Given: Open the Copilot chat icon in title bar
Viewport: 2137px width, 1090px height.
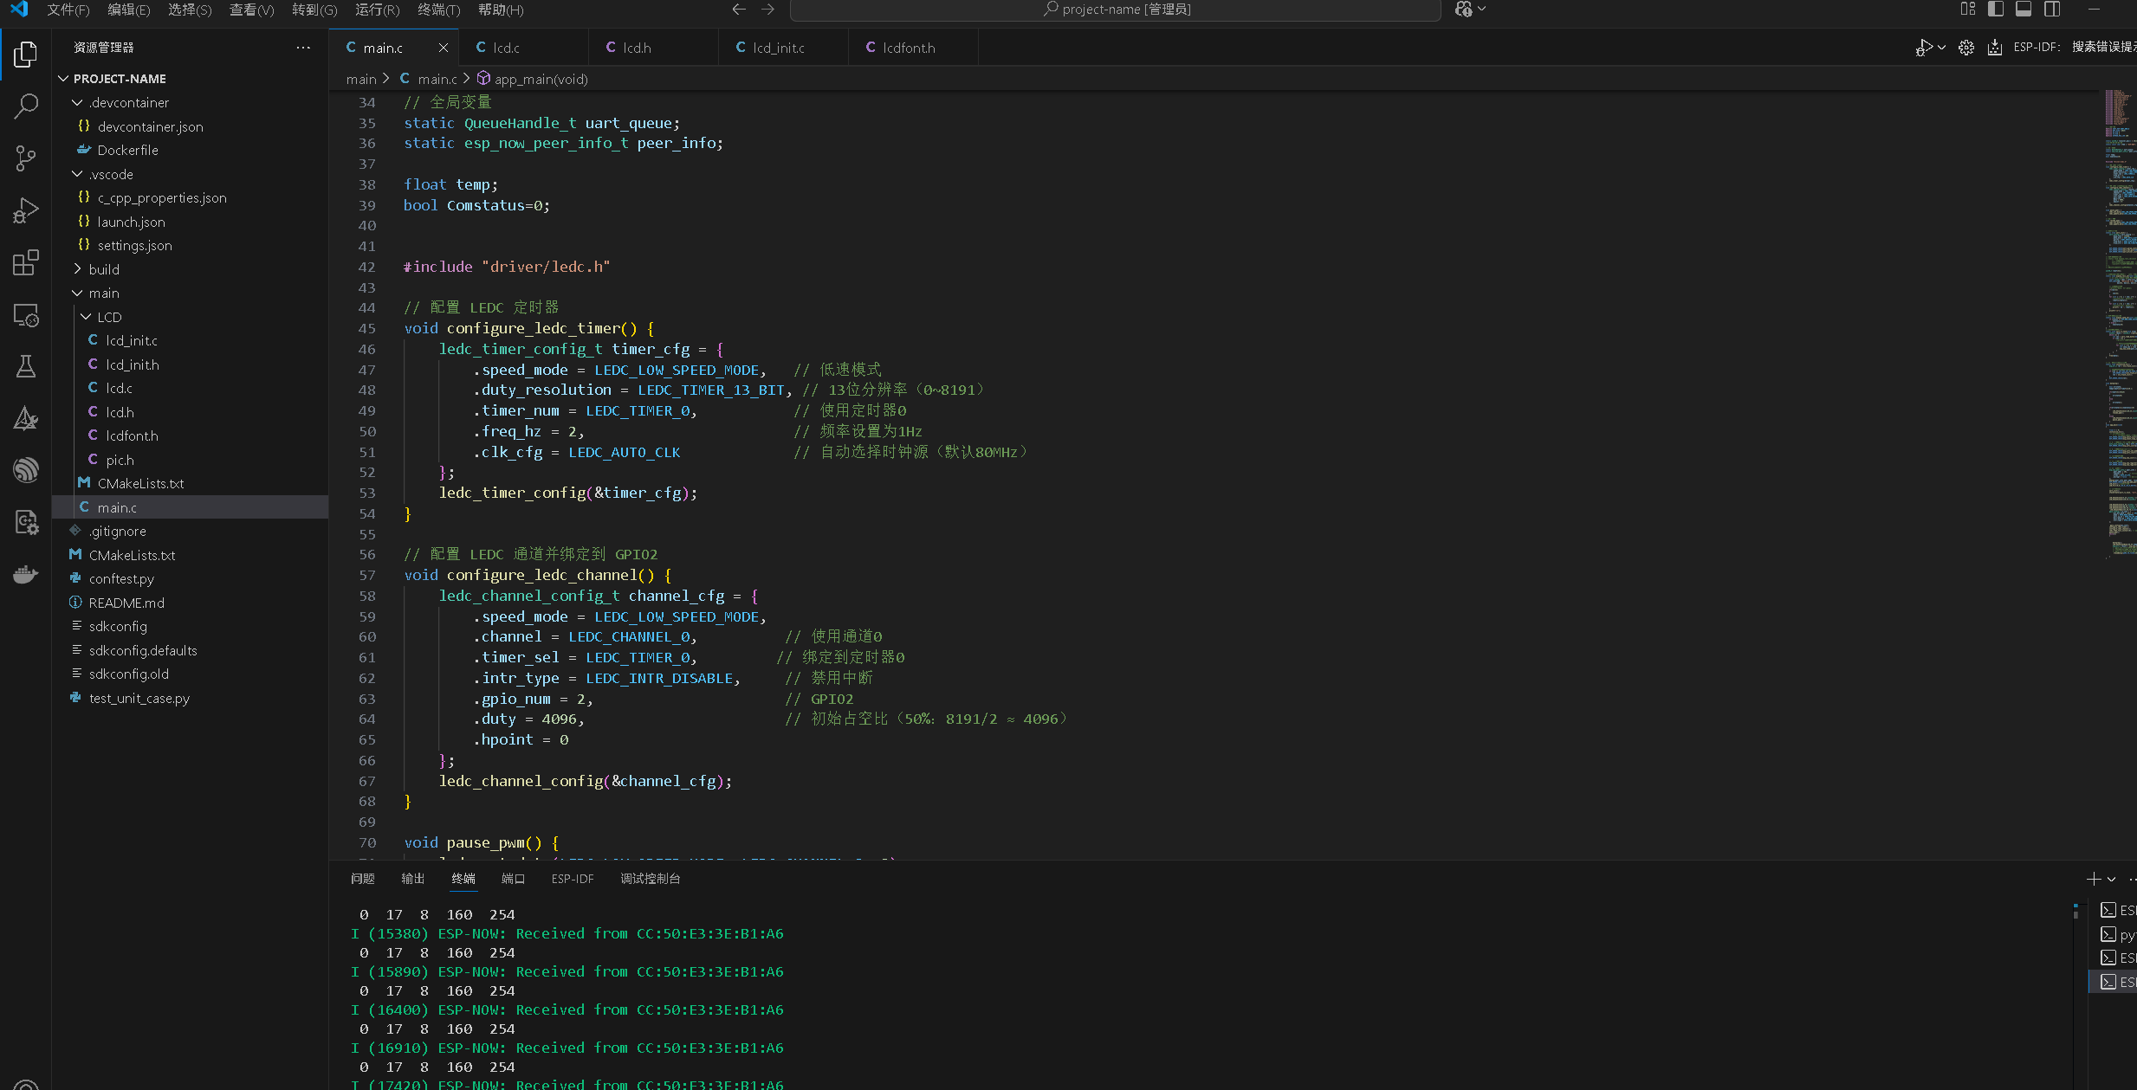Looking at the screenshot, I should 1464,10.
